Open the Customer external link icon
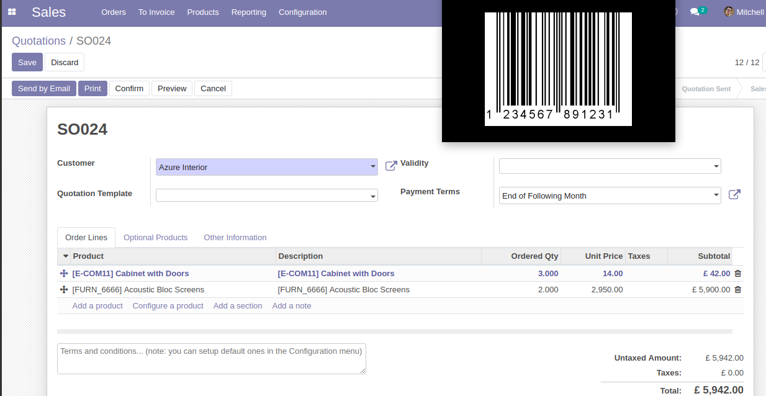This screenshot has height=396, width=766. (x=391, y=166)
